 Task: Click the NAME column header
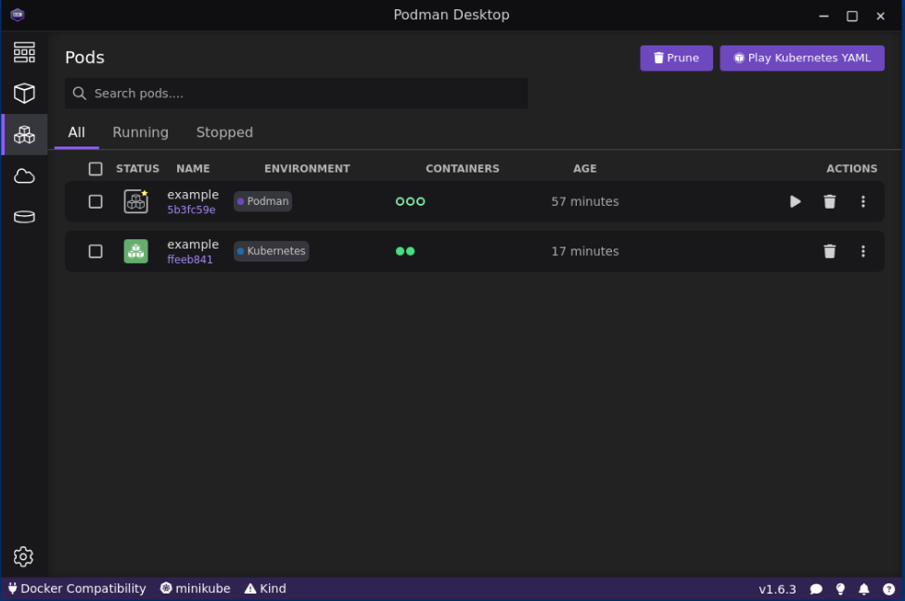[x=193, y=169]
